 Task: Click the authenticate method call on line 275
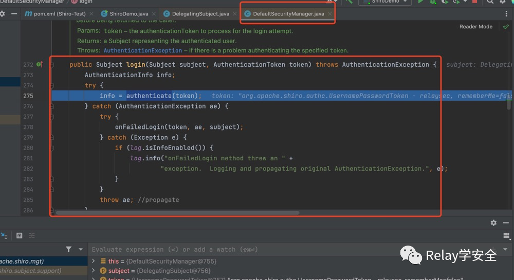coord(149,96)
